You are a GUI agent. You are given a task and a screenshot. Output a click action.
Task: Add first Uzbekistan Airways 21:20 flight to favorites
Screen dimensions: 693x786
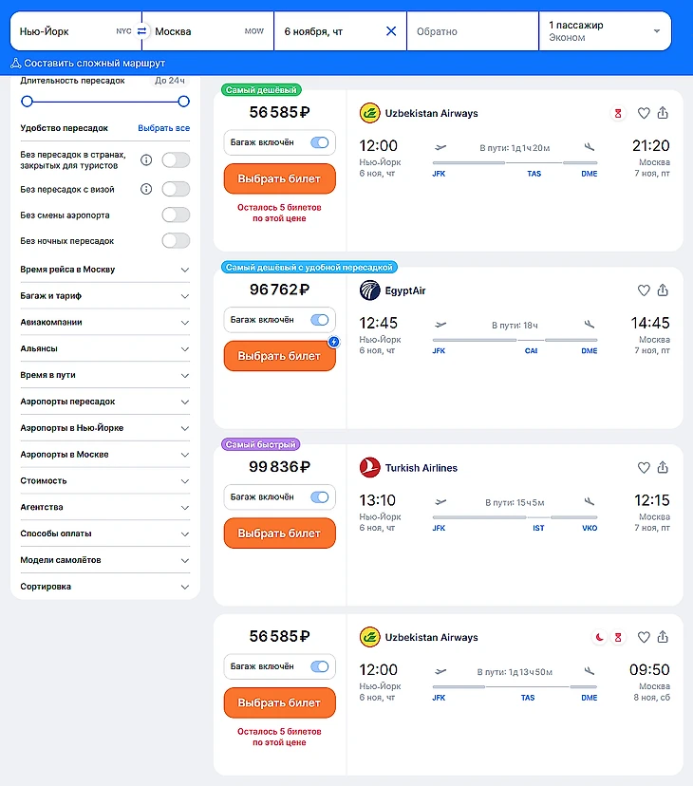coord(644,113)
